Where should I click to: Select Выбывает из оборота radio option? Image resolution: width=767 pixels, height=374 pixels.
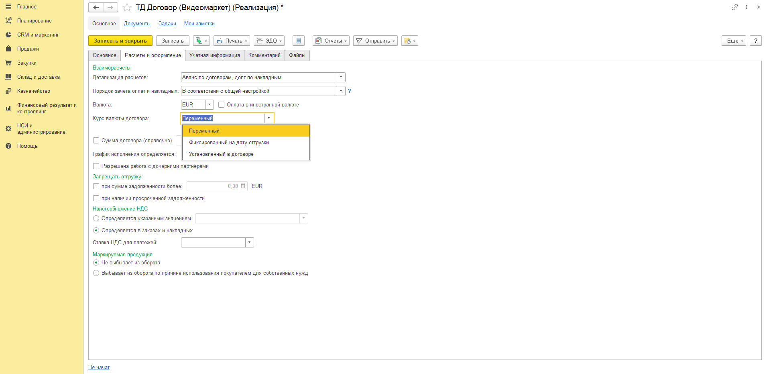tap(96, 273)
